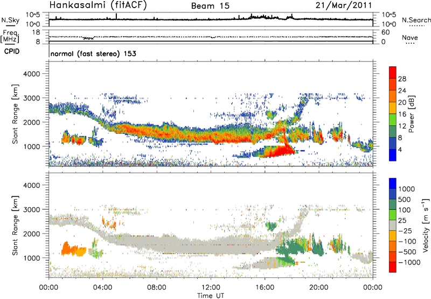431x299 pixels.
Task: Click the Hankasalmi (fitACF) title
Action: (x=98, y=5)
